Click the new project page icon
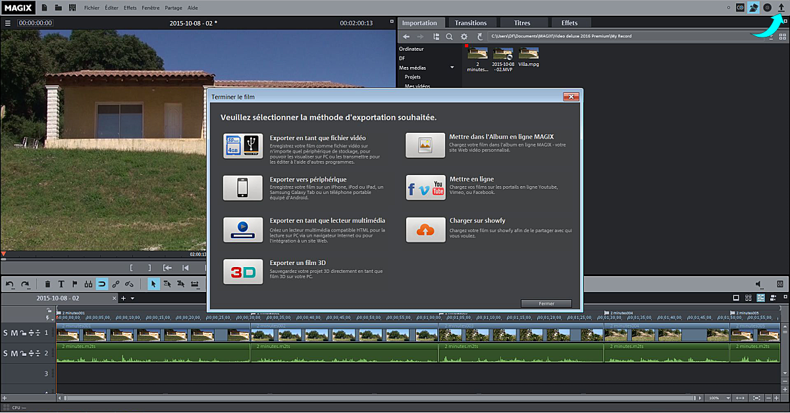 44,7
